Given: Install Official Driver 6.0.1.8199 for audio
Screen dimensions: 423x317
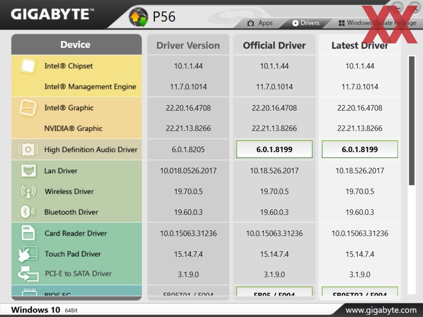Looking at the screenshot, I should tap(274, 149).
